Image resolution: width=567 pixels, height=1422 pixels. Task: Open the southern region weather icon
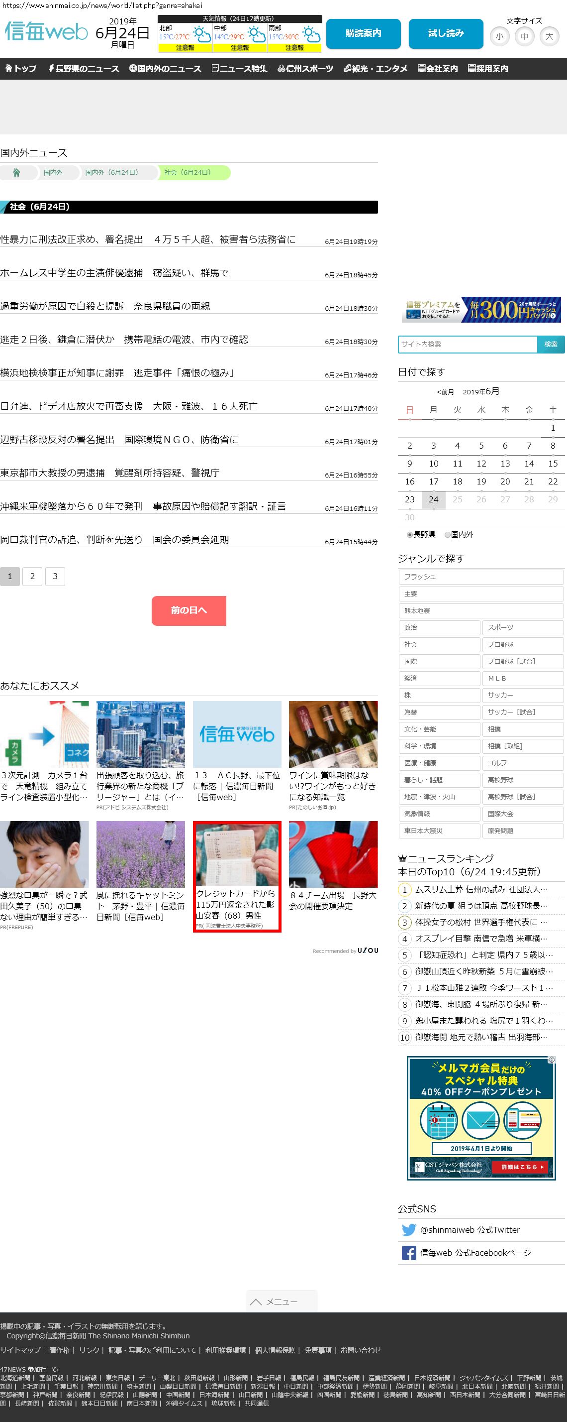coord(312,35)
